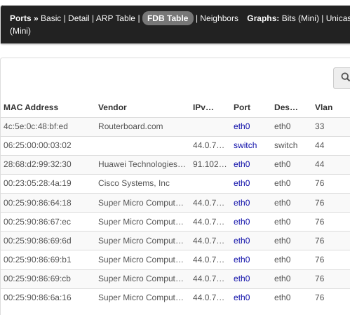Viewport: 350px width, 315px height.
Task: Select MAC address 06:25:00:00:03:02
Action: click(x=37, y=145)
